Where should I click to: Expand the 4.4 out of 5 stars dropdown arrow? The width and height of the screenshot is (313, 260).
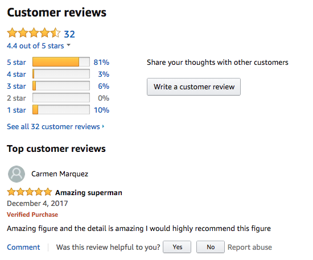click(x=68, y=45)
